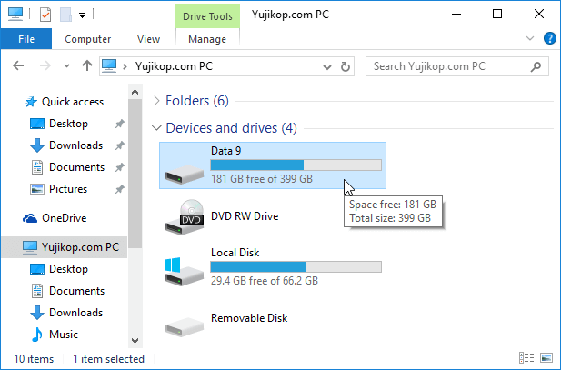This screenshot has width=561, height=370.
Task: Open the File menu
Action: click(x=26, y=39)
